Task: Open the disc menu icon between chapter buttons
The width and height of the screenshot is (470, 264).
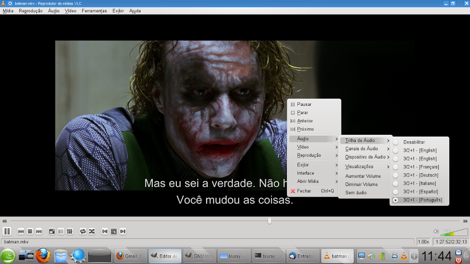Action: click(114, 231)
